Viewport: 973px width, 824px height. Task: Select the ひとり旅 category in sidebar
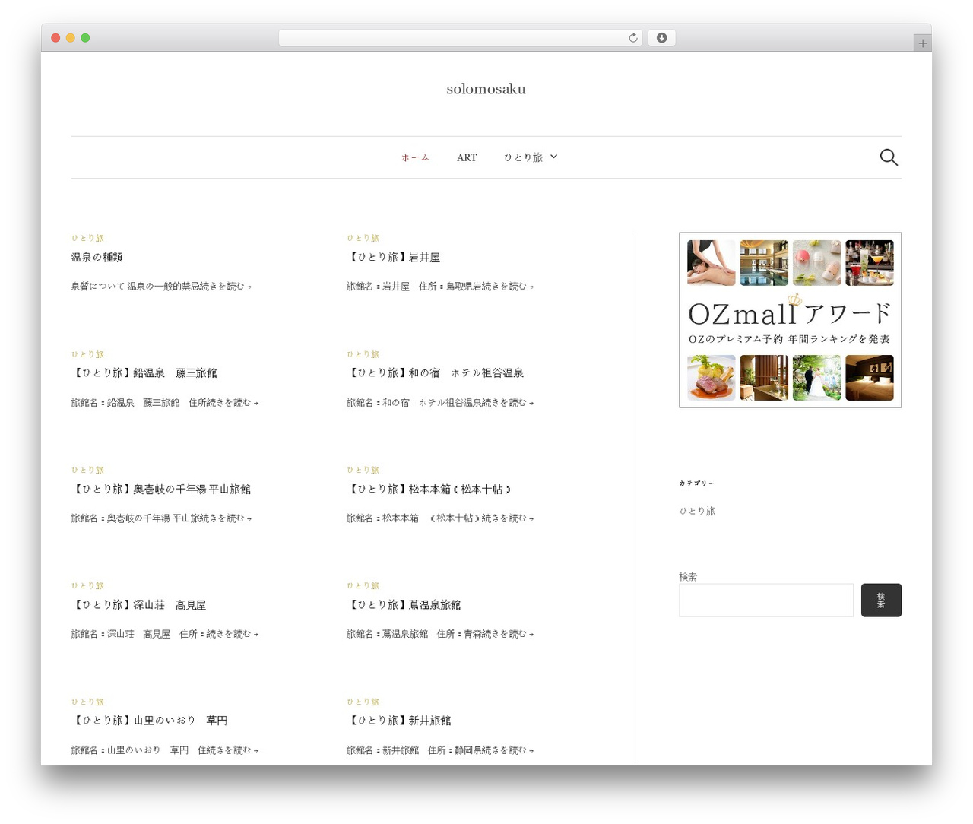coord(697,512)
